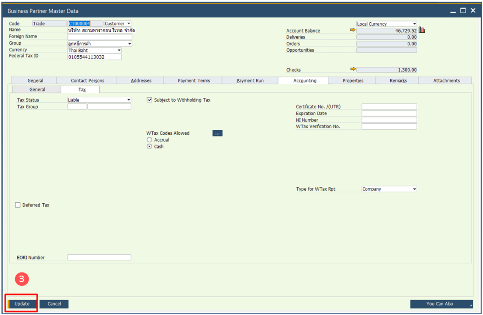The image size is (483, 315).
Task: Enable the Deferred Tax checkbox
Action: tap(18, 205)
